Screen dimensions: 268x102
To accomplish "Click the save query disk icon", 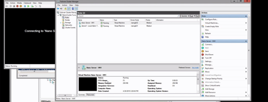I will (x=192, y=16).
